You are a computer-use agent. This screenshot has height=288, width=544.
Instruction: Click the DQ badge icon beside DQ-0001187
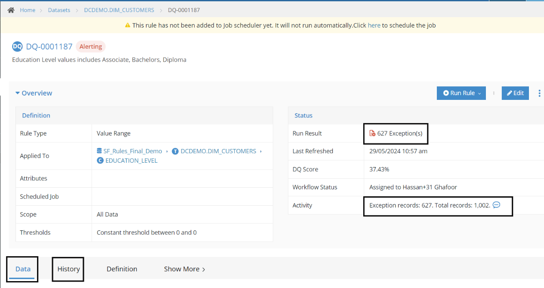pyautogui.click(x=17, y=46)
